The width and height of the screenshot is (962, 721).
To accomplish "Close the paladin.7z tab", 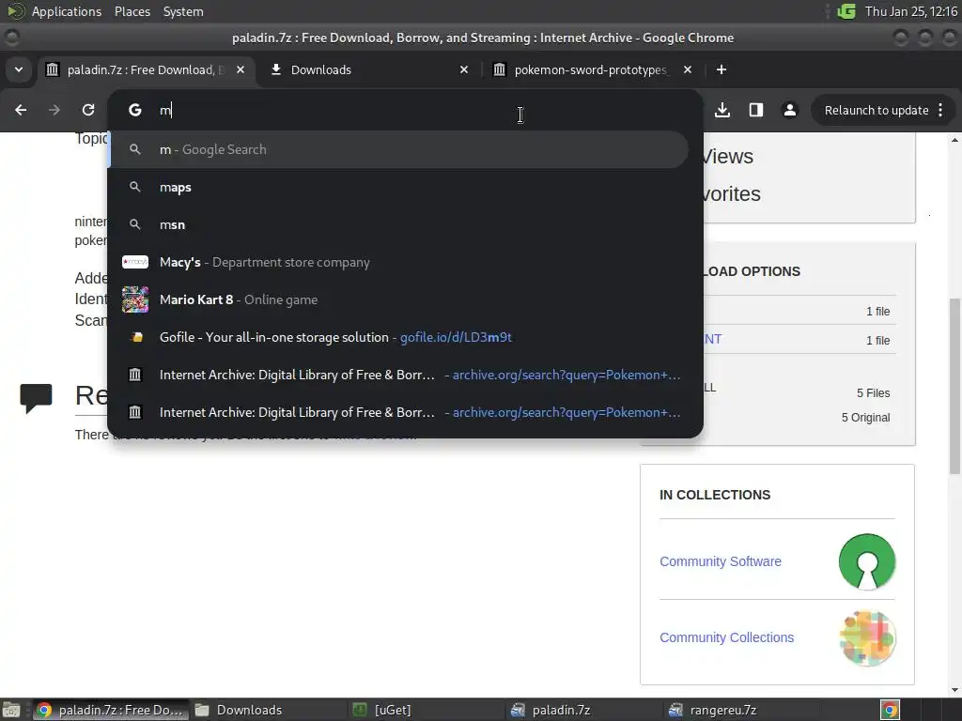I will (240, 69).
